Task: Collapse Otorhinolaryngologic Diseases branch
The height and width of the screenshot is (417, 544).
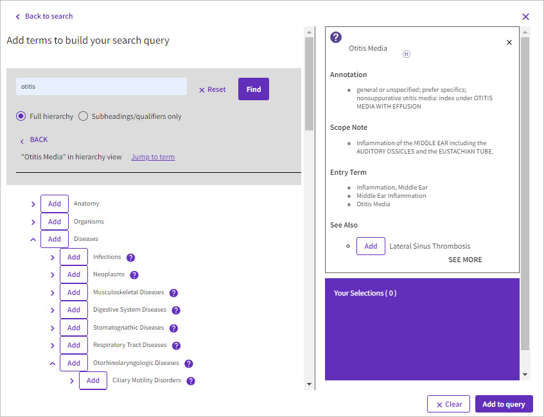Action: click(53, 364)
